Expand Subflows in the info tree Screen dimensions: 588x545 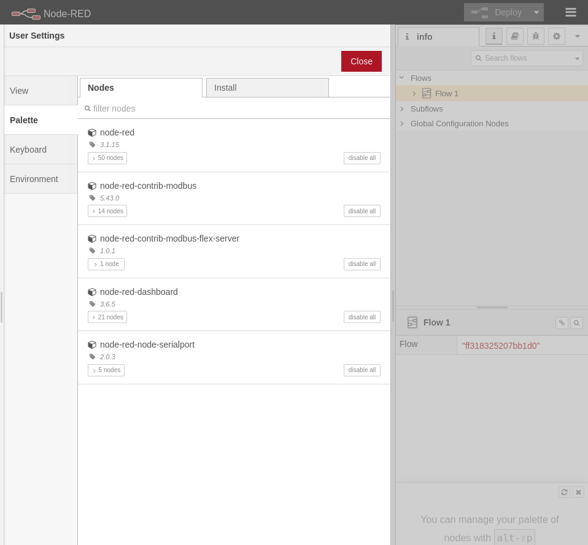pos(402,109)
